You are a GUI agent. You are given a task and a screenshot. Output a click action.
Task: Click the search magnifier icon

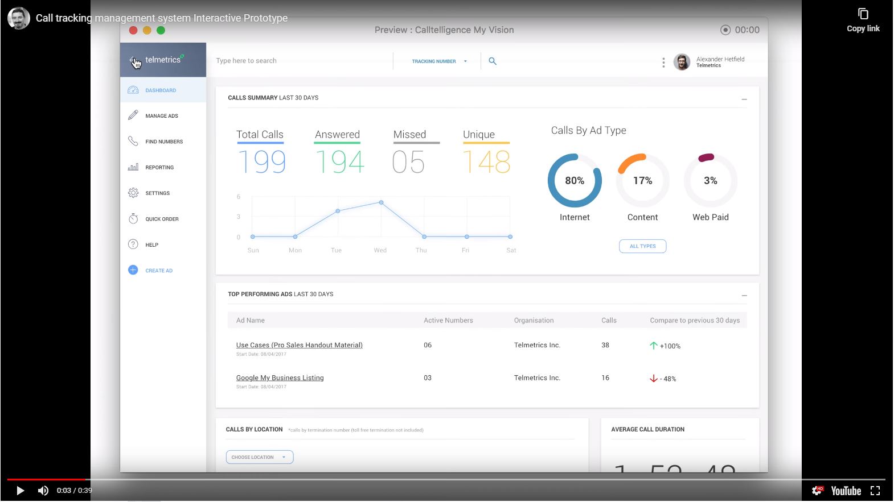point(493,61)
